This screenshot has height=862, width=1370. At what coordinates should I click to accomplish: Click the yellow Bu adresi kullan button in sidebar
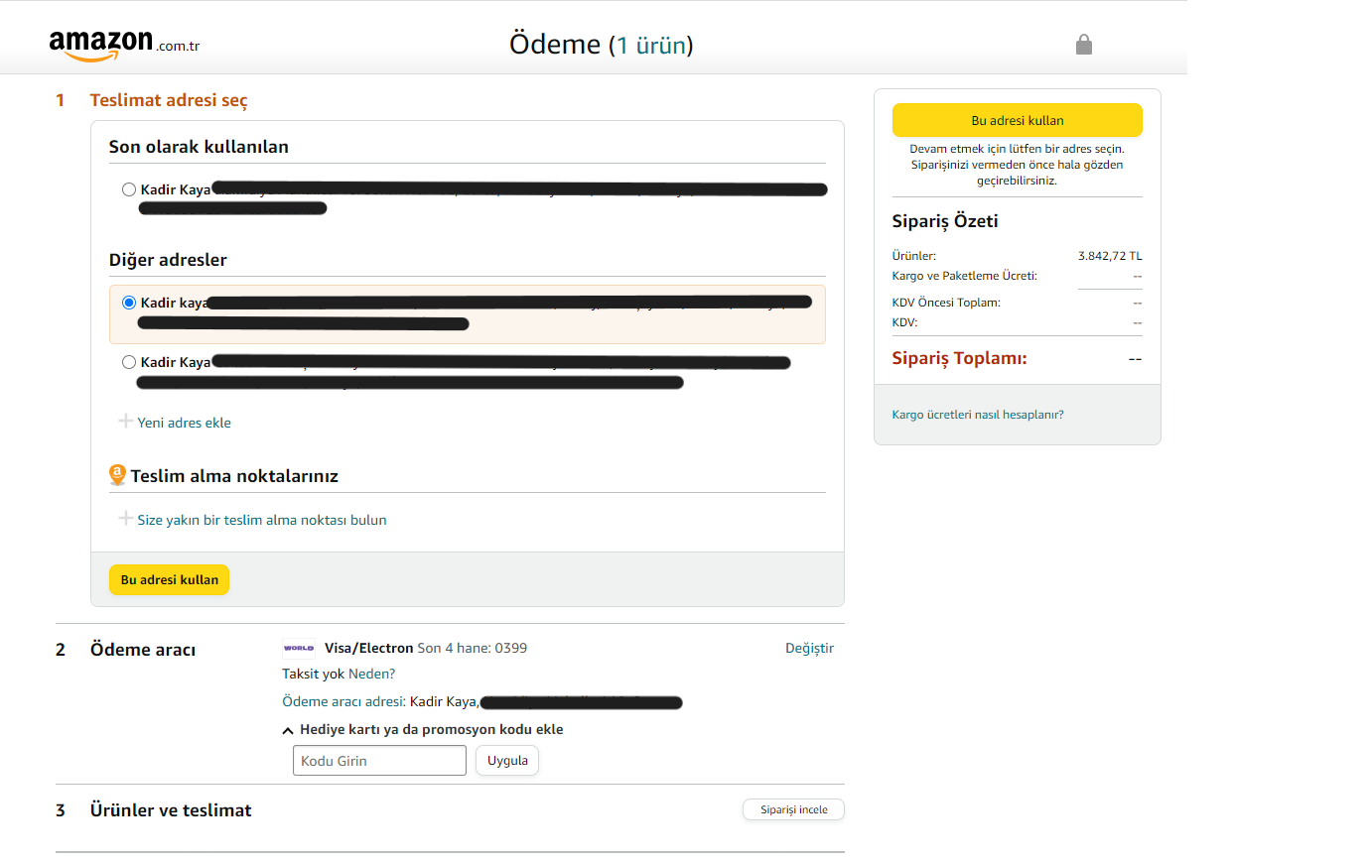pyautogui.click(x=1017, y=120)
